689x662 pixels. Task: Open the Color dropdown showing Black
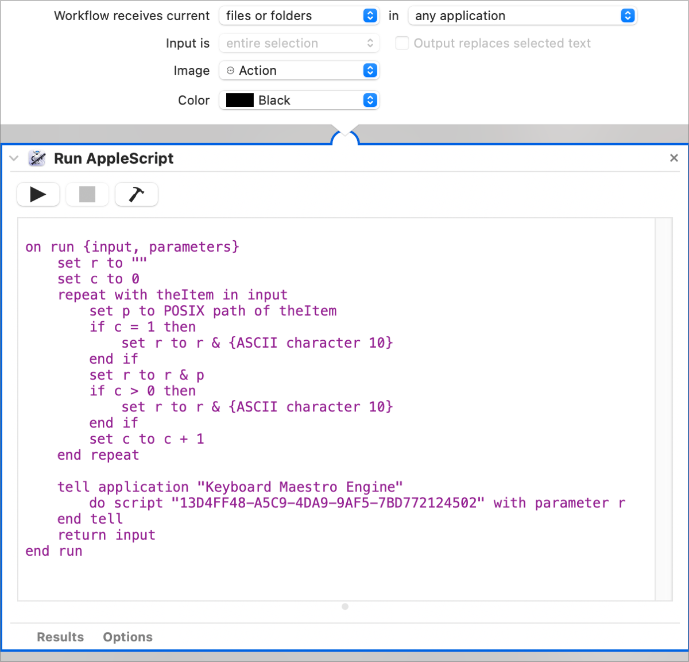(299, 101)
